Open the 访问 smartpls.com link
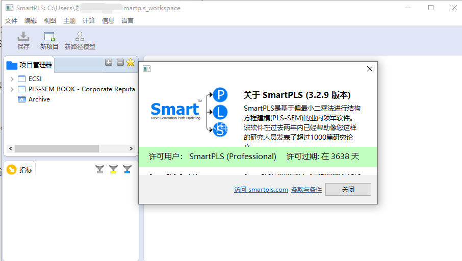The image size is (462, 261). [261, 190]
